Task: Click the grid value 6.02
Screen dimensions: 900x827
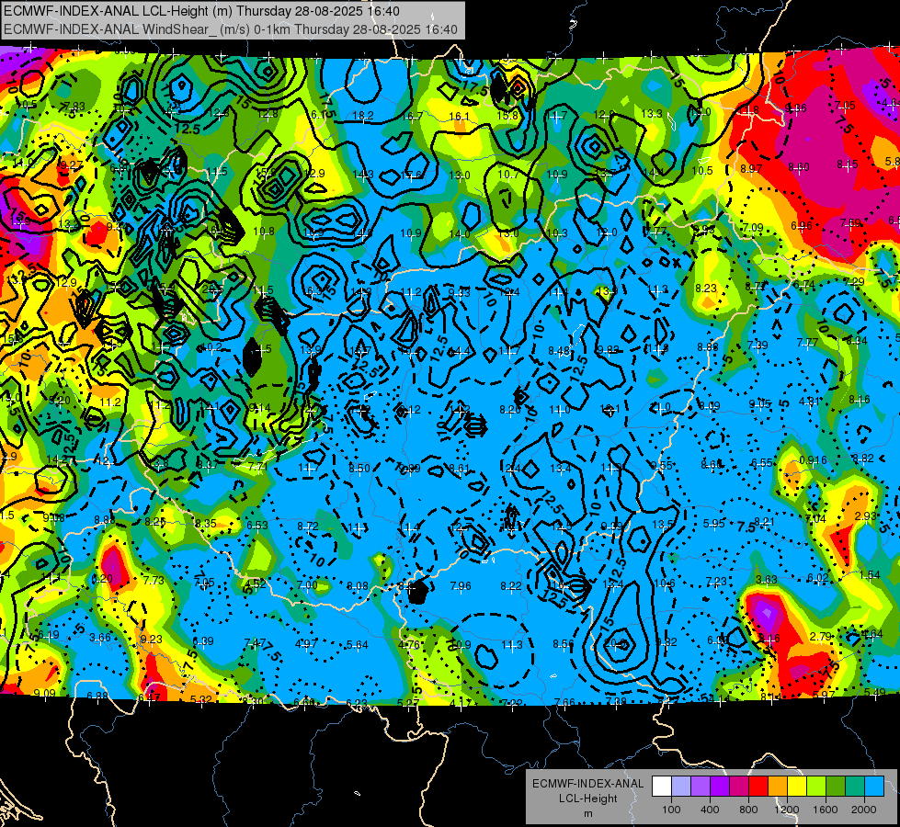Action: (818, 578)
